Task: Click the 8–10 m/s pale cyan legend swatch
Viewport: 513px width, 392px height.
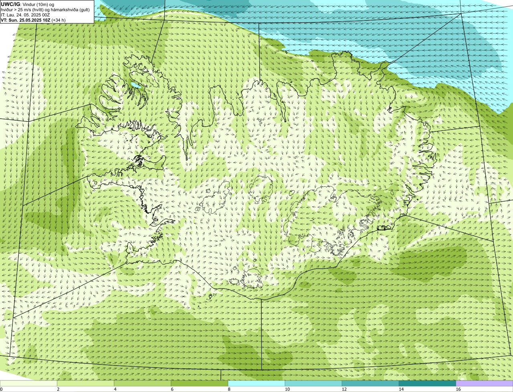Action: point(256,383)
